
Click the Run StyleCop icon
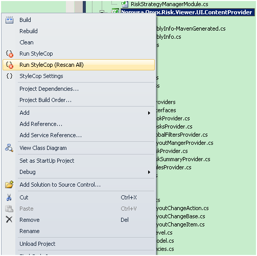point(10,54)
